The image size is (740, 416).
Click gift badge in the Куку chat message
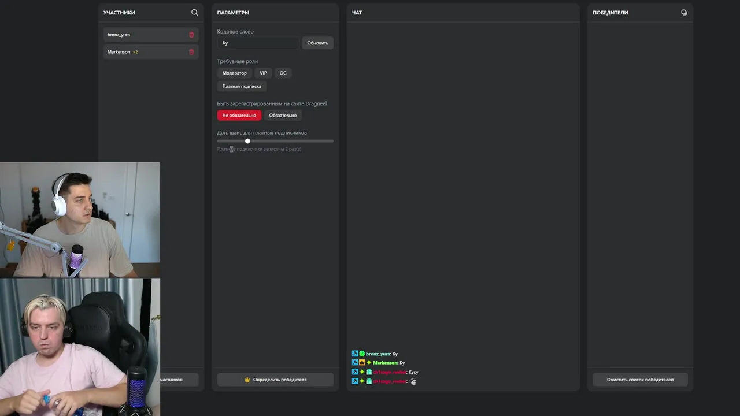(369, 372)
